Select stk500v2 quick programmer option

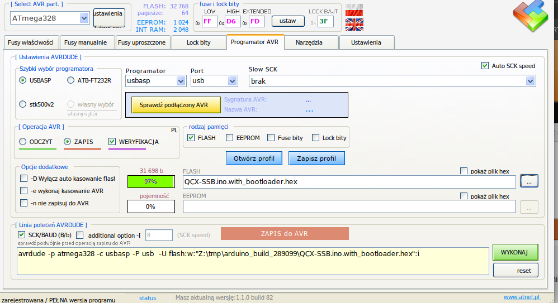(x=23, y=104)
